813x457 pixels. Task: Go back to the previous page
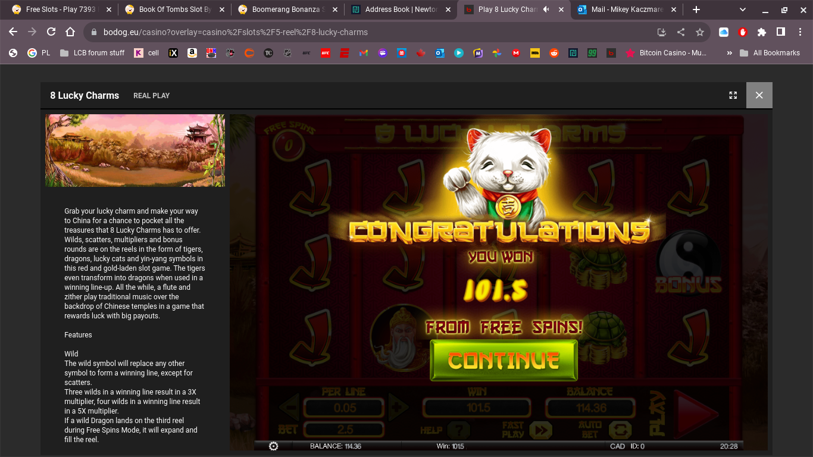pos(13,32)
